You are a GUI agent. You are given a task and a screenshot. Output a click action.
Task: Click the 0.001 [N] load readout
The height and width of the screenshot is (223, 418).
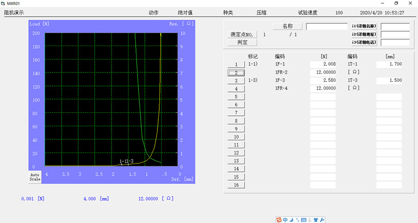point(33,199)
